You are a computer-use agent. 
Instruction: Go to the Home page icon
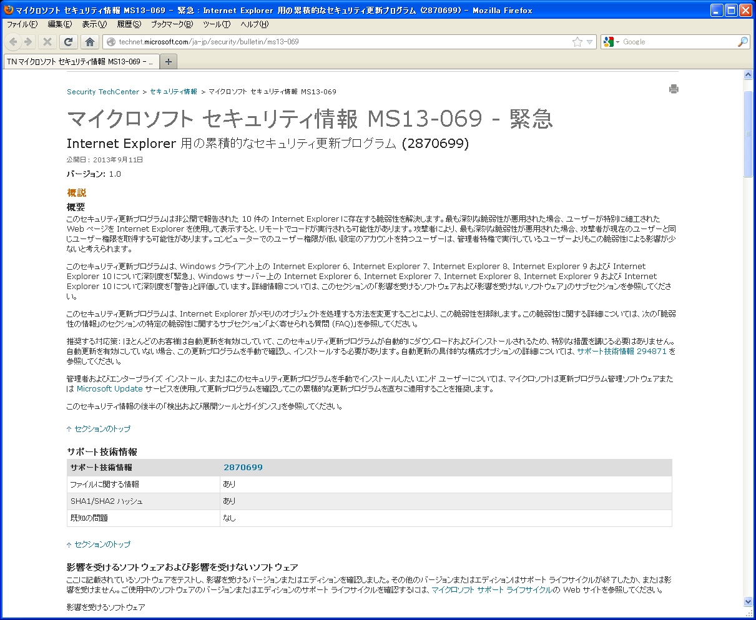tap(89, 42)
